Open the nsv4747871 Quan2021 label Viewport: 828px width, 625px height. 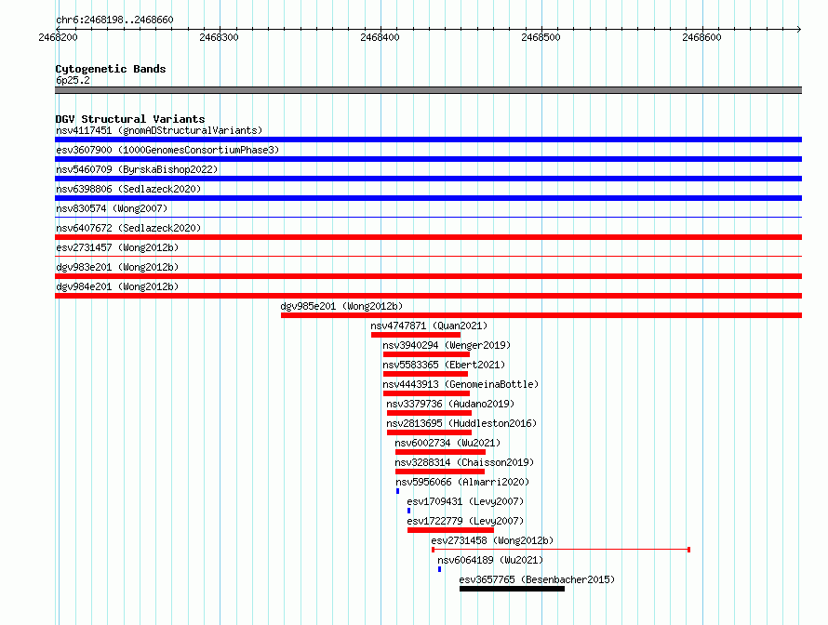click(x=429, y=326)
